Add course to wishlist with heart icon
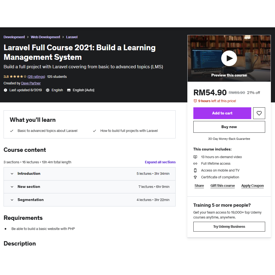 coord(259,113)
